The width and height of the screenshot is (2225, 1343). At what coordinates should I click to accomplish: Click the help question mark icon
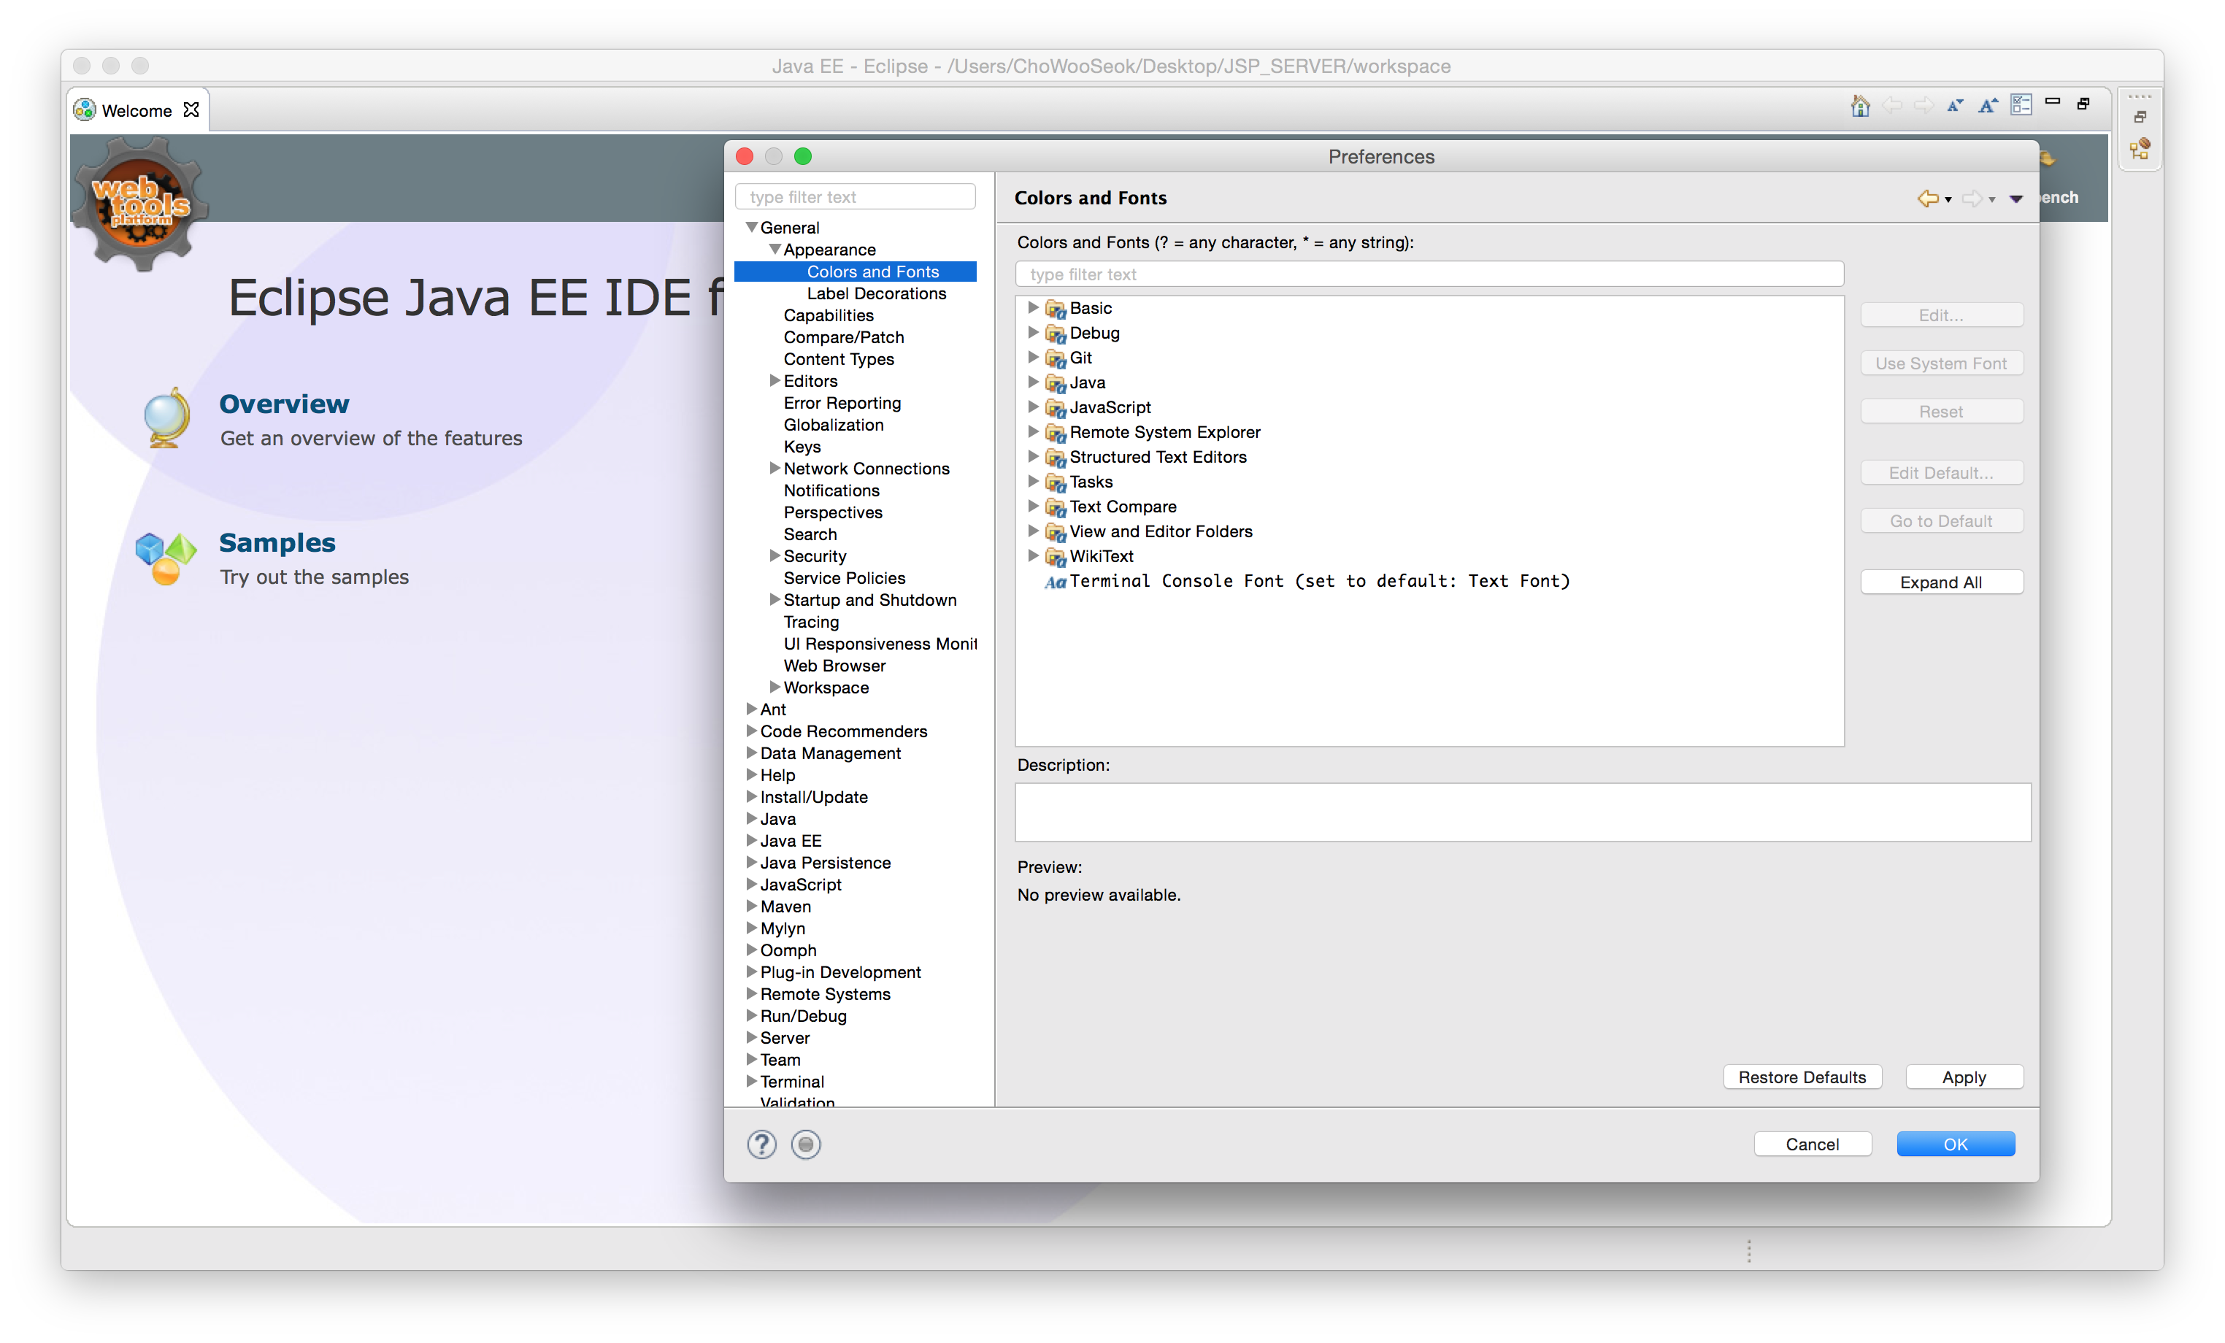tap(761, 1144)
